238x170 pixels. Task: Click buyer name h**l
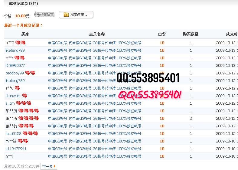click(x=9, y=156)
